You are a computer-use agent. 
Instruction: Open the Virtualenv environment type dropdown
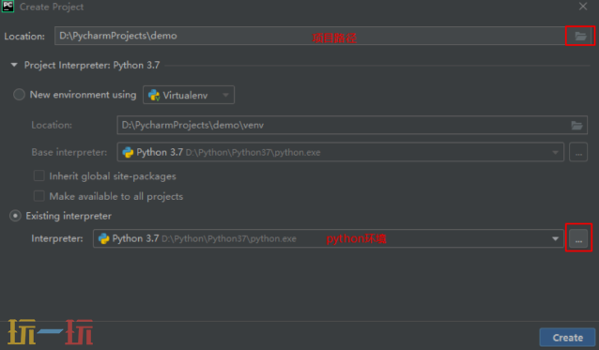[x=189, y=95]
